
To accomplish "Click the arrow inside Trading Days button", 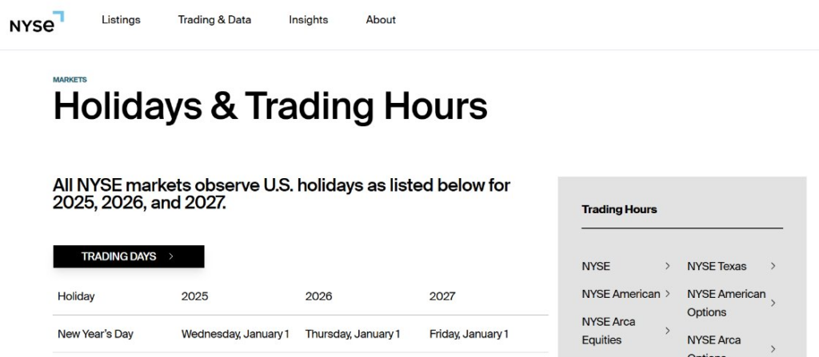I will (x=171, y=256).
